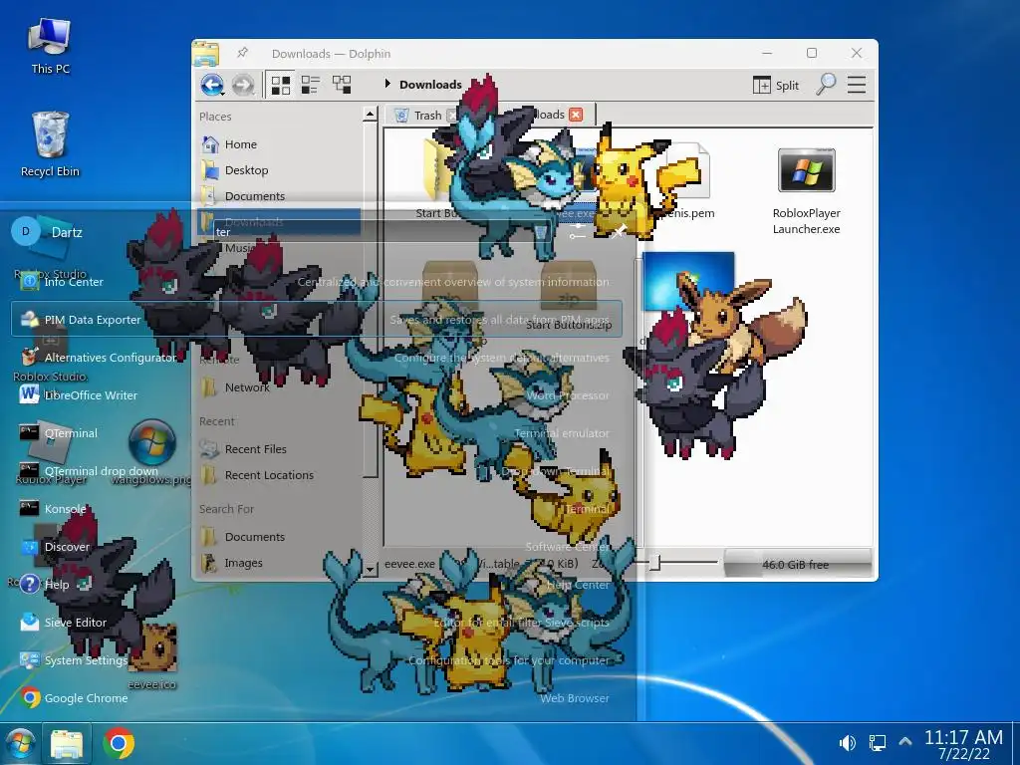Go back in Dolphin
Screen dimensions: 1020x765
pos(212,85)
